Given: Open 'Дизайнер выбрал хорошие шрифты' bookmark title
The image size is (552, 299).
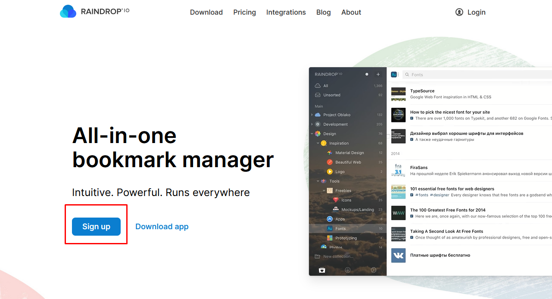Looking at the screenshot, I should (x=467, y=134).
